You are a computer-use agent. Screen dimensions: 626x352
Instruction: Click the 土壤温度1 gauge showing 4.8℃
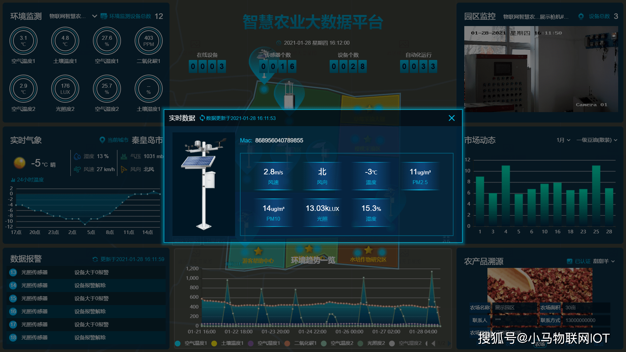65,41
